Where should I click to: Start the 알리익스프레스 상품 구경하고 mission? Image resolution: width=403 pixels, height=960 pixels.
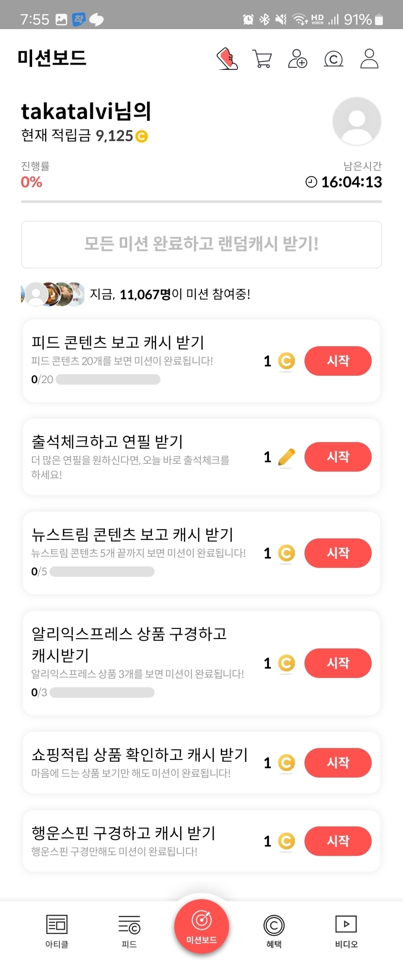coord(338,663)
